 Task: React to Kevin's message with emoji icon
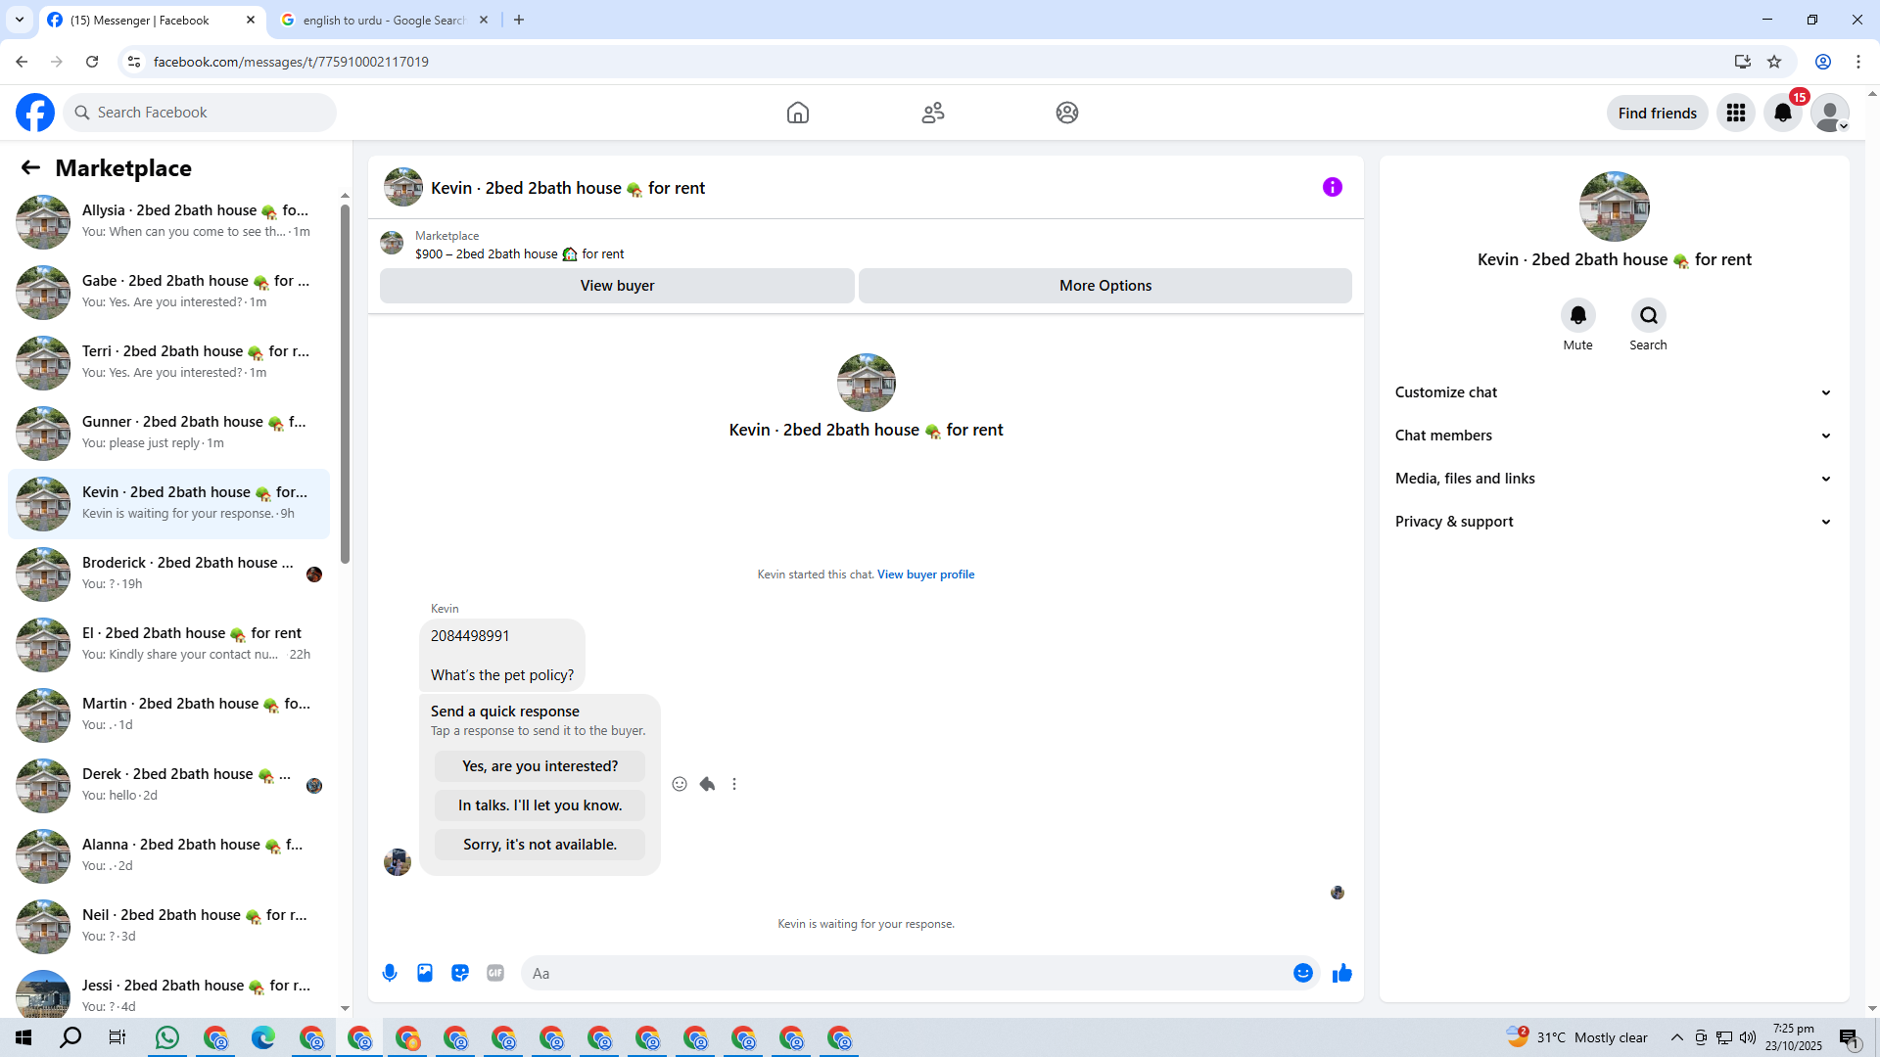(680, 784)
